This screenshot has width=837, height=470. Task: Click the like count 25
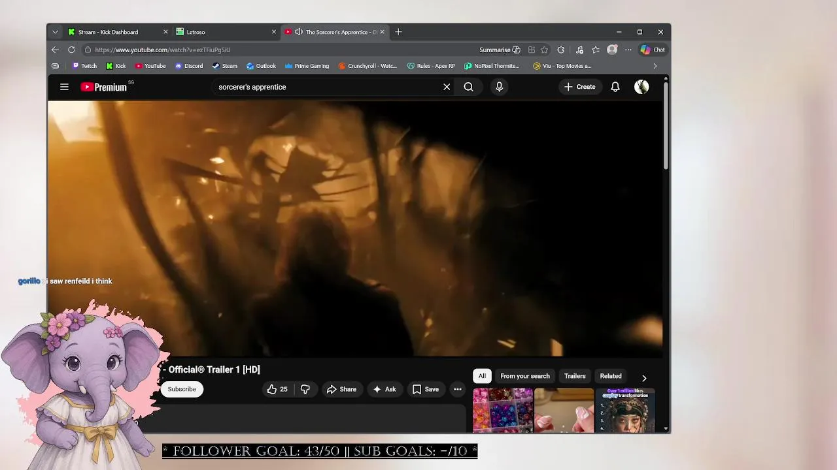(x=284, y=389)
